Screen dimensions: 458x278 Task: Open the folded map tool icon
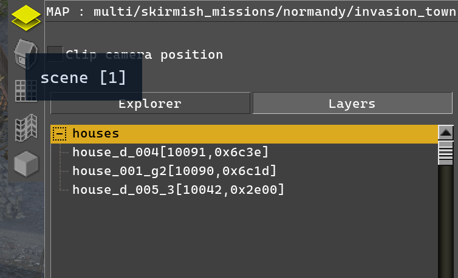pos(26,128)
